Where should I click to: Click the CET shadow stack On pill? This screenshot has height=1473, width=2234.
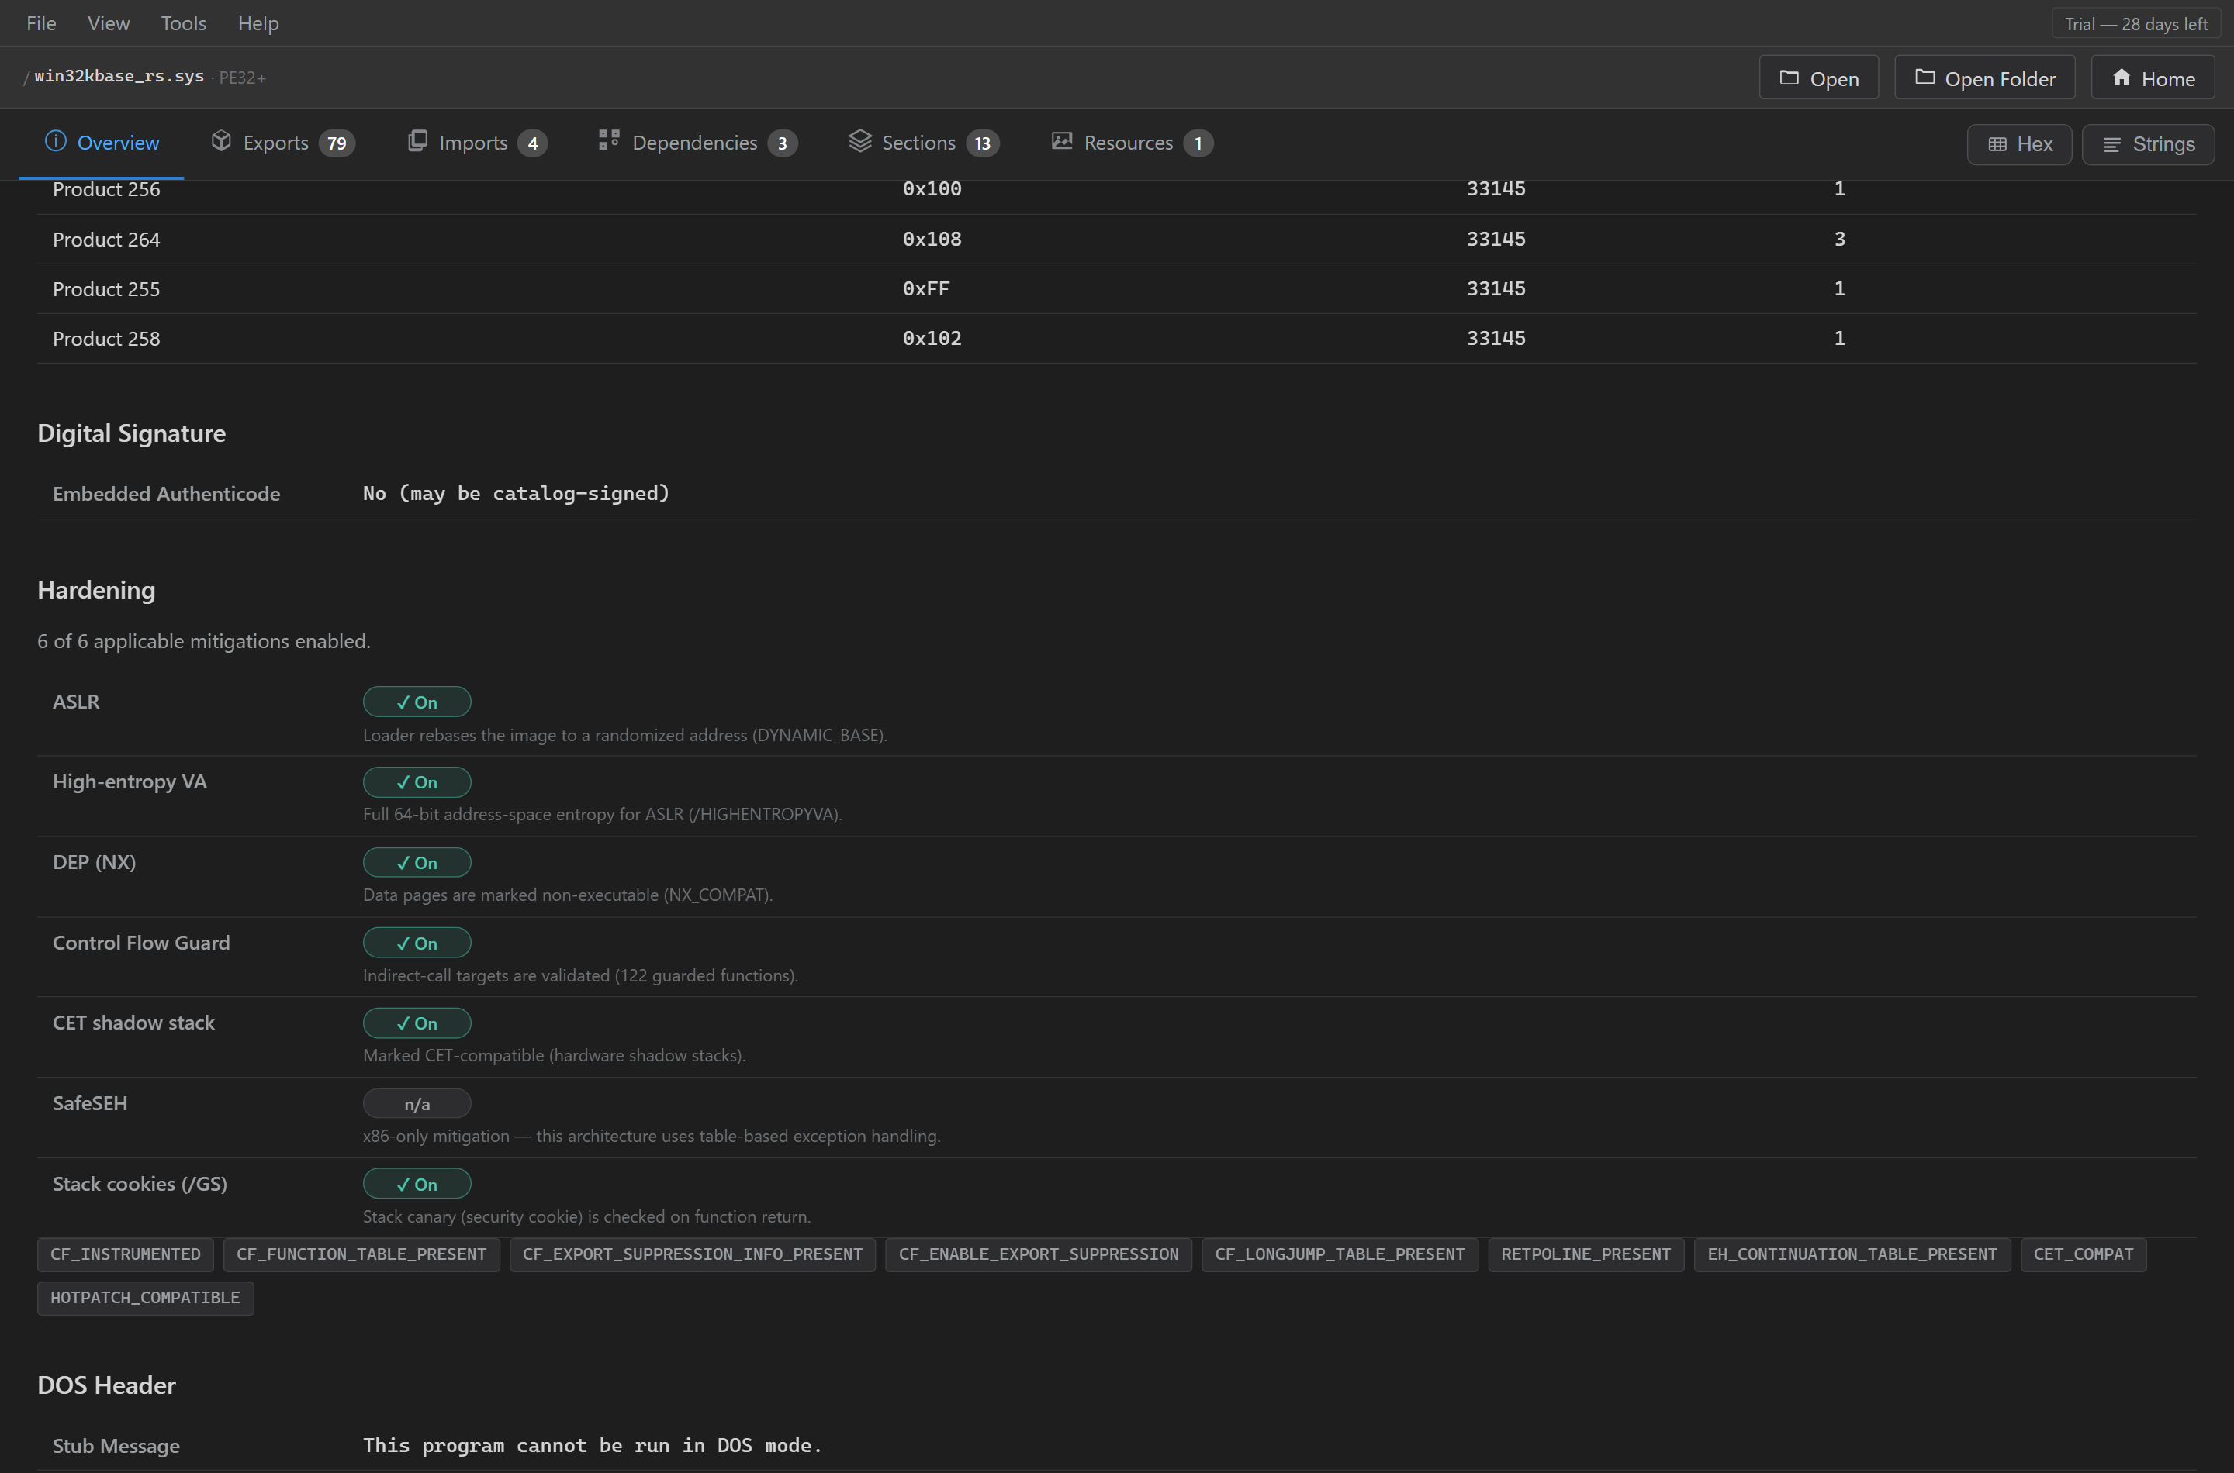click(x=417, y=1023)
